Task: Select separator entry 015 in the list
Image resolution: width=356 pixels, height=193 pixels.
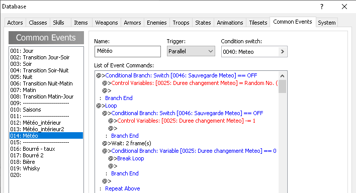Action: [x=46, y=142]
